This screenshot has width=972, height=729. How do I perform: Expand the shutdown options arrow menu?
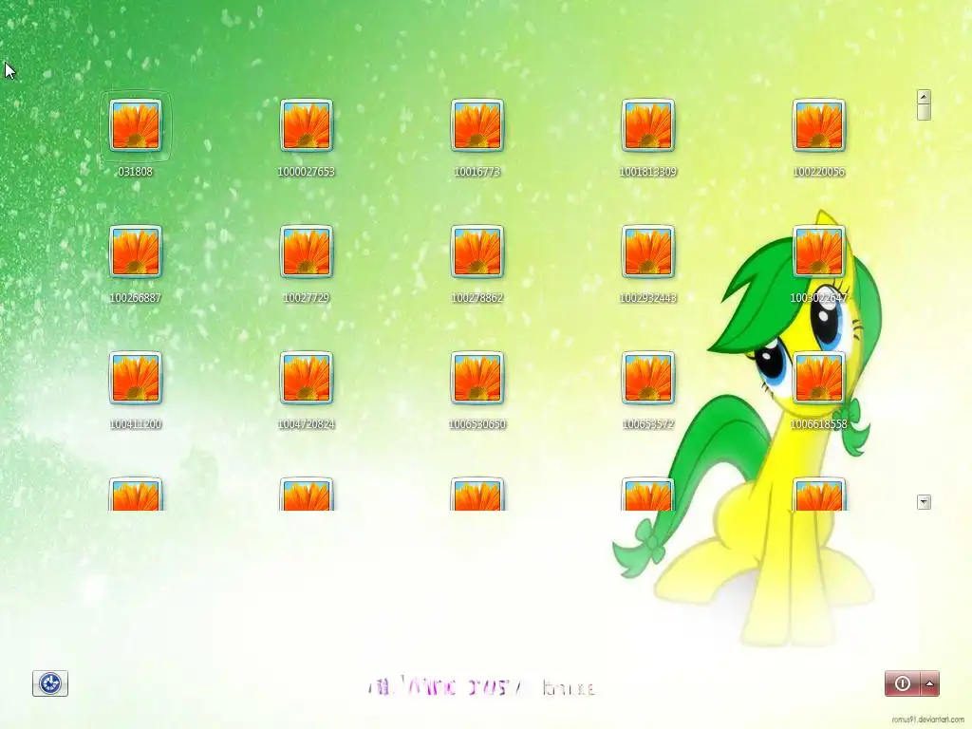click(x=930, y=683)
